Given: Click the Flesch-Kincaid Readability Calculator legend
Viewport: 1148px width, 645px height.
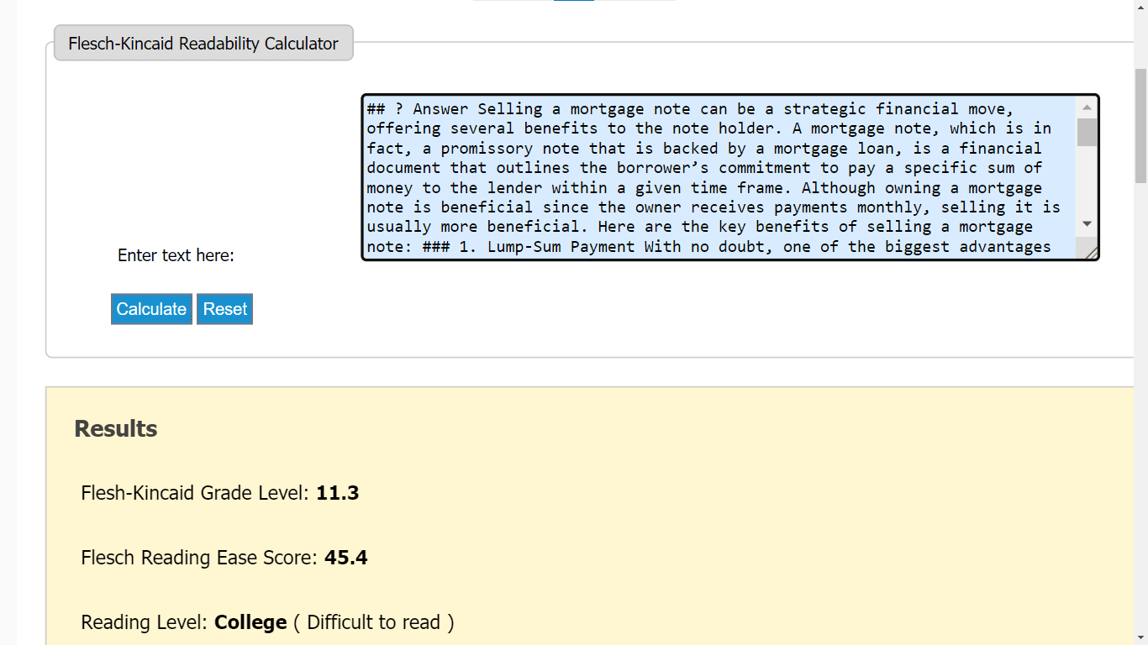Looking at the screenshot, I should tap(203, 44).
